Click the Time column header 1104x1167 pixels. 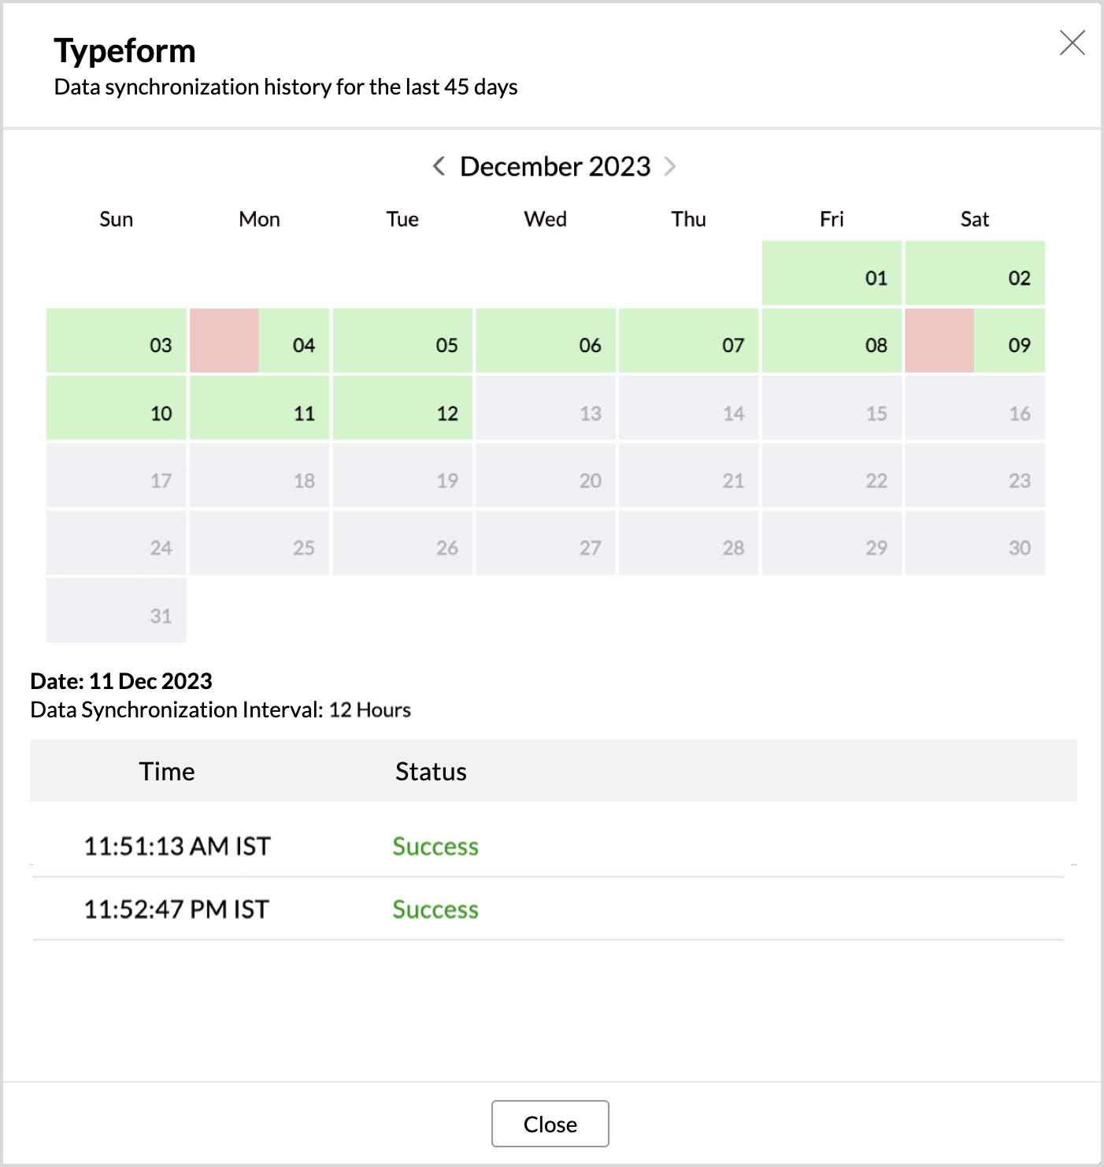pyautogui.click(x=167, y=771)
